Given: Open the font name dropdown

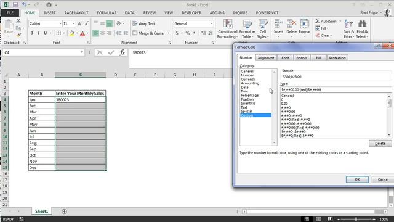Looking at the screenshot, I should (60, 23).
